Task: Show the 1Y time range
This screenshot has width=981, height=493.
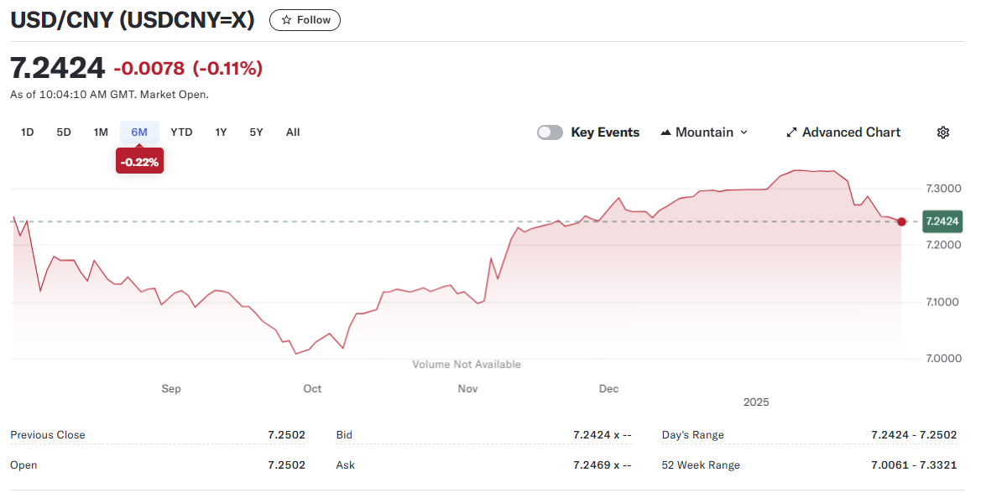Action: point(221,132)
